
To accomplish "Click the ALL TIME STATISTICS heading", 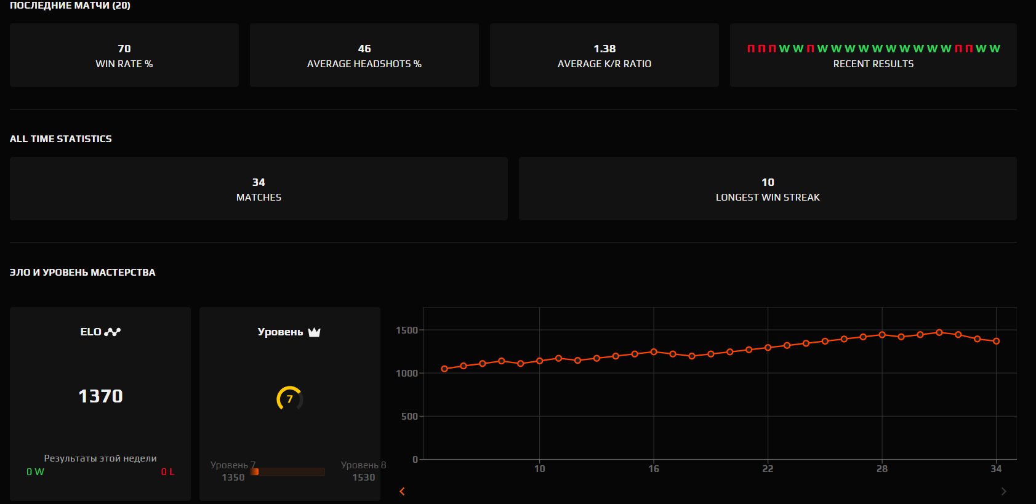I will point(61,139).
